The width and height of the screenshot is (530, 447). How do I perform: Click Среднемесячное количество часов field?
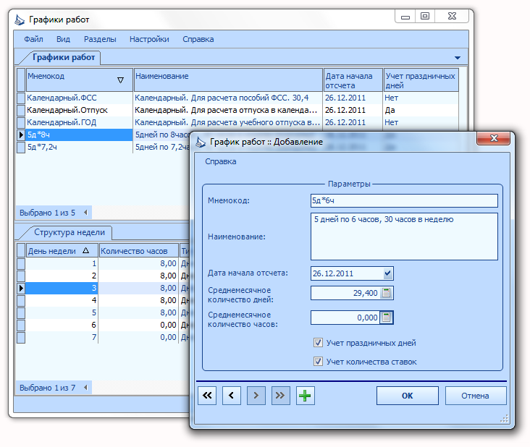[x=345, y=318]
